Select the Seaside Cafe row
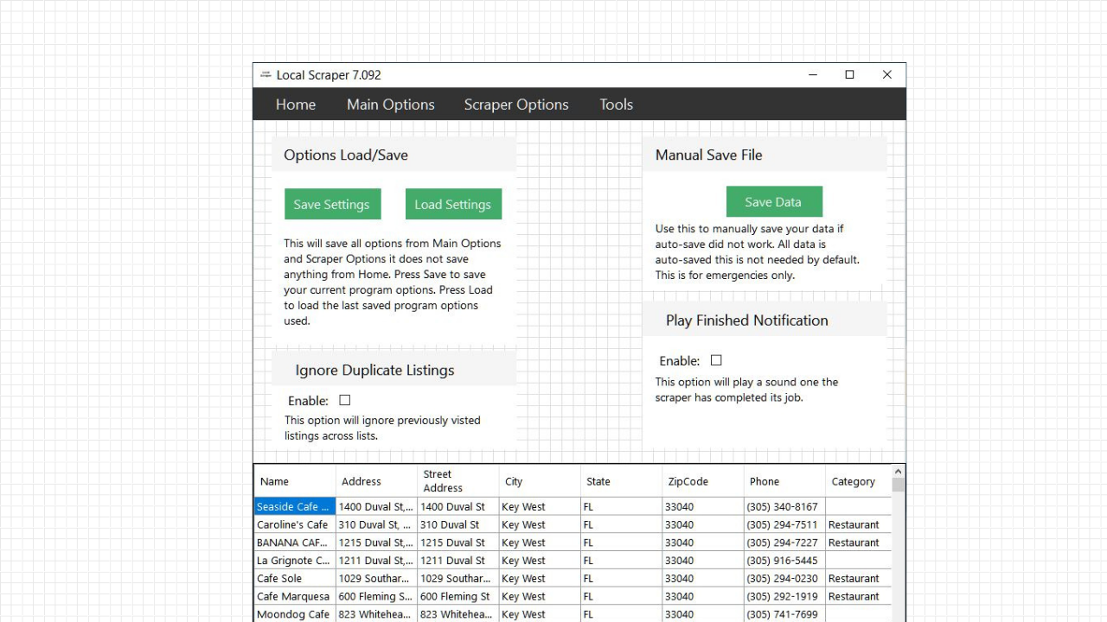The width and height of the screenshot is (1107, 622). (294, 506)
